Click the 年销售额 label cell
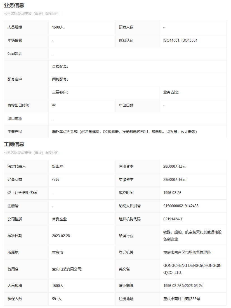The image size is (231, 308). click(x=26, y=41)
